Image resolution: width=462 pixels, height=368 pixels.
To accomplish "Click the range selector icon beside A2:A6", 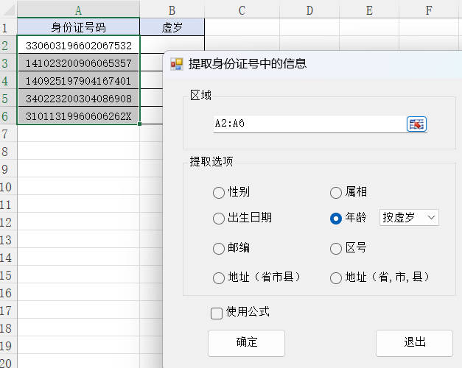I will [x=416, y=124].
